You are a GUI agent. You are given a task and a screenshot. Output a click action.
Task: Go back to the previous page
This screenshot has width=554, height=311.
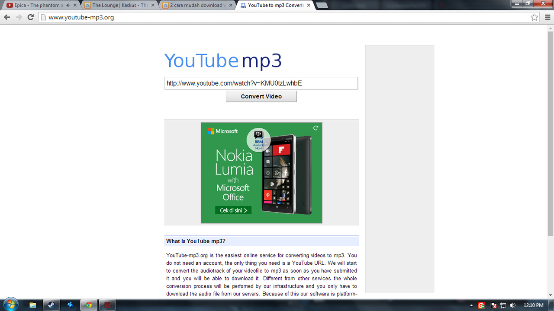coord(7,17)
